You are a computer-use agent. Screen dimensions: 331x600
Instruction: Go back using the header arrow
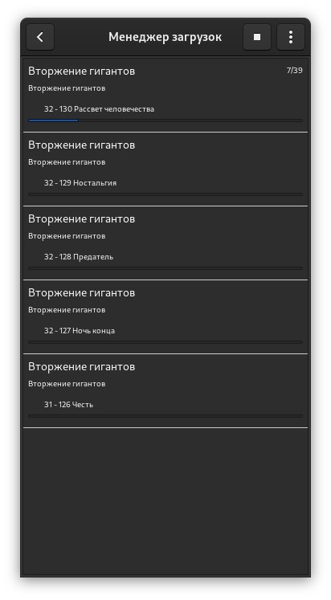[40, 37]
